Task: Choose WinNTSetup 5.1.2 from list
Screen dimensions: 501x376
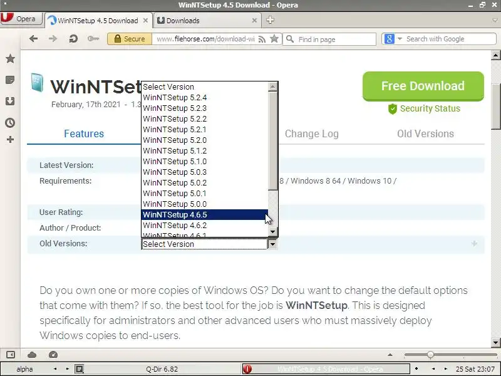Action: pos(205,150)
